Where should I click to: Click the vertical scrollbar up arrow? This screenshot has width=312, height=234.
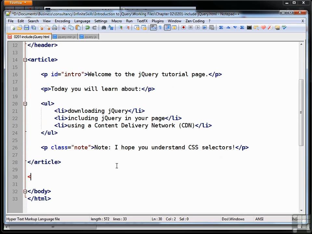[x=301, y=44]
